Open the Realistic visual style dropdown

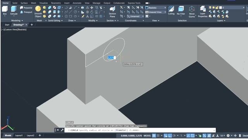[156, 8]
